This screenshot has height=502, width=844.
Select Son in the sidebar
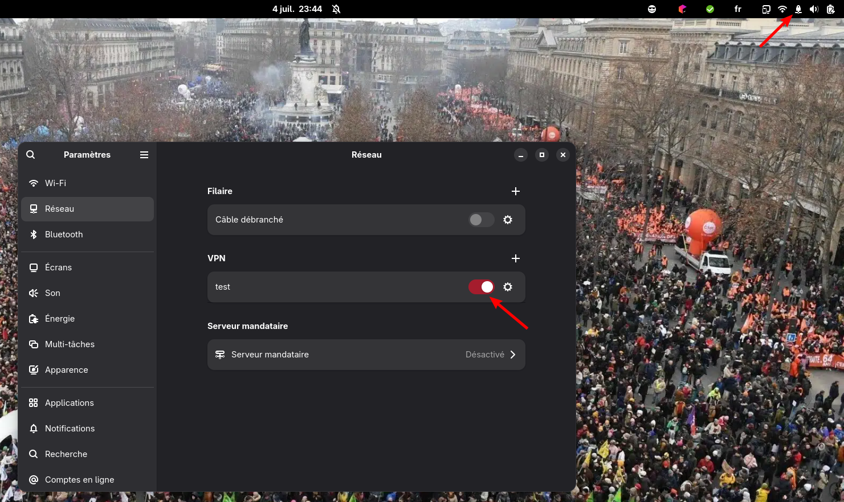88,293
